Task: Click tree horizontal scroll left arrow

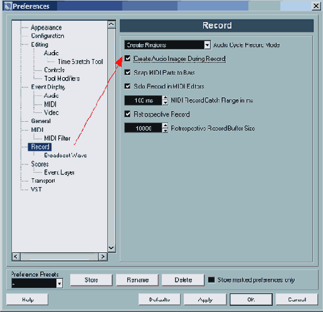Action: 16,257
